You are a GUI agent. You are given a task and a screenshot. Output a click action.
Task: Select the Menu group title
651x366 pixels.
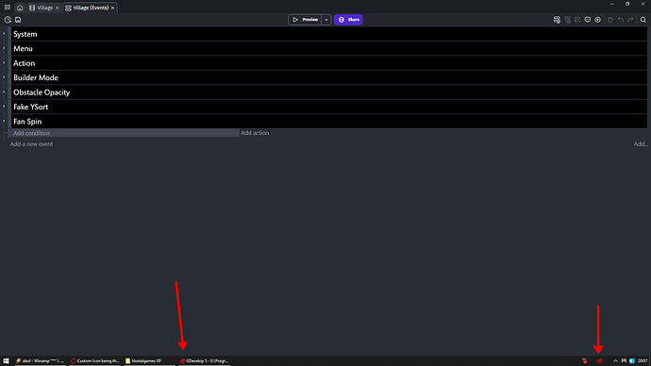[x=23, y=48]
